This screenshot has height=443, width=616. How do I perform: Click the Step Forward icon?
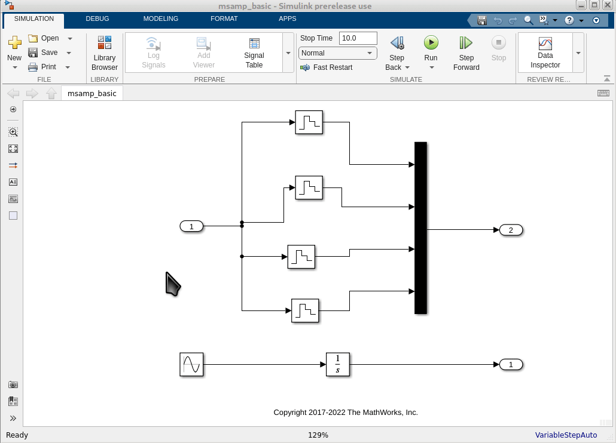click(466, 43)
